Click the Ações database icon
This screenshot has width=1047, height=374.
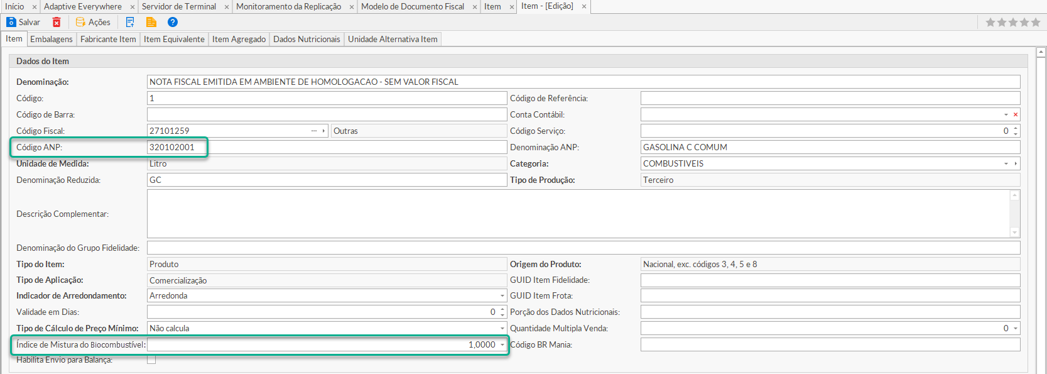80,22
